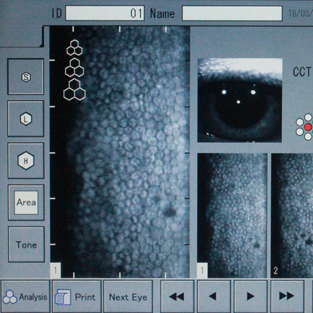The height and width of the screenshot is (313, 313).
Task: Click the ID input field
Action: point(105,13)
